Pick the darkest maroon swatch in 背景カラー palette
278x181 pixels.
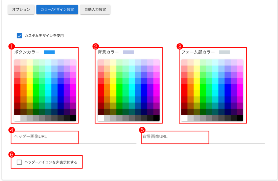point(101,112)
